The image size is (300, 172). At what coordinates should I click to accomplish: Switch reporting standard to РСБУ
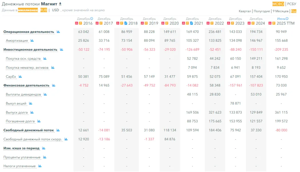[292, 4]
